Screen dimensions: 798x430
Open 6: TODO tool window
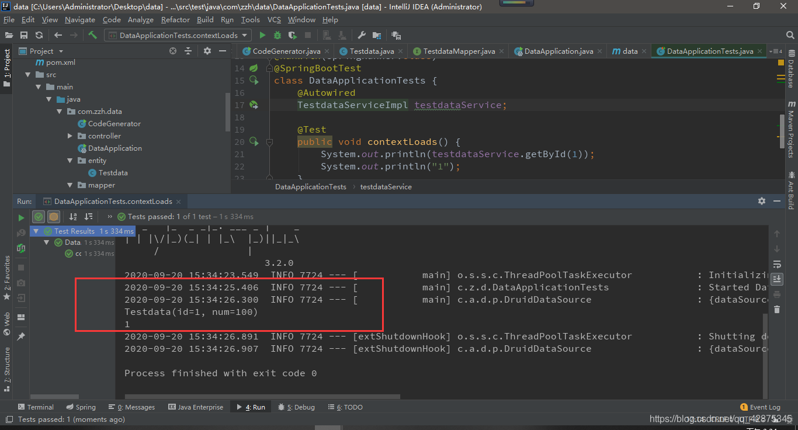(345, 407)
